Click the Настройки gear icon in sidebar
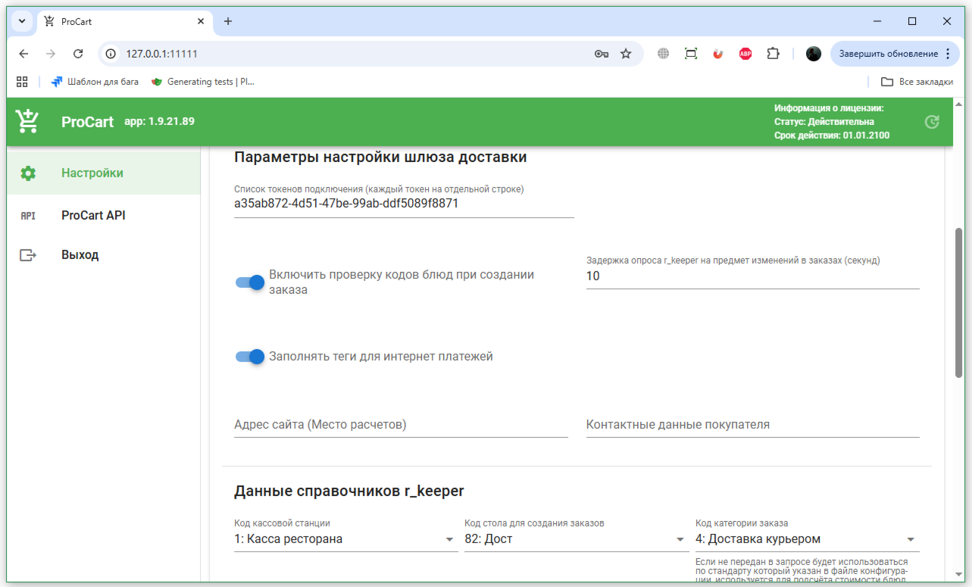 click(28, 173)
